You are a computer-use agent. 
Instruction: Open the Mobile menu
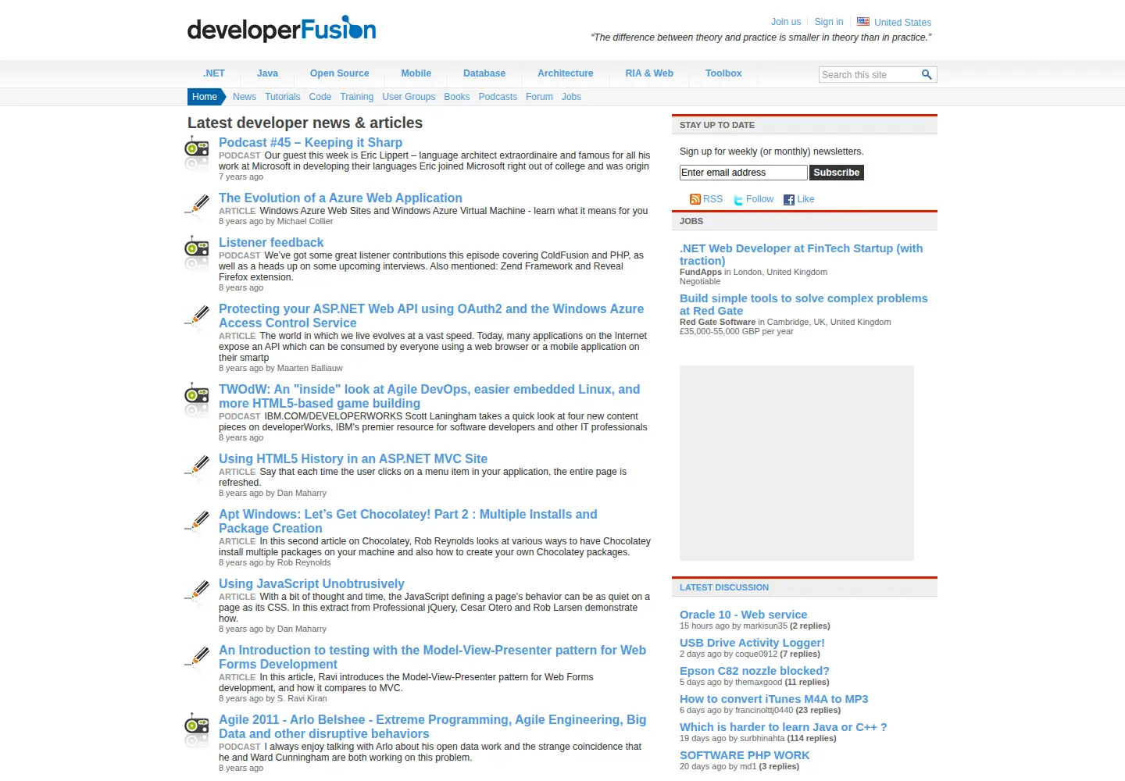(416, 73)
